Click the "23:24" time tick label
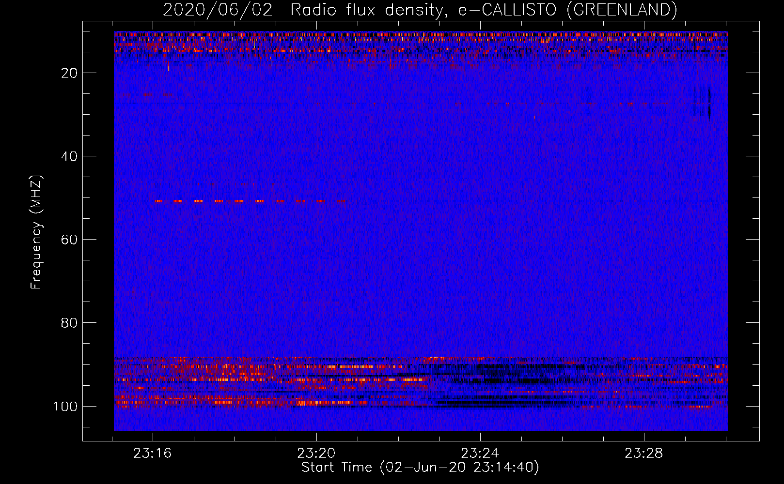This screenshot has height=484, width=784. [480, 454]
